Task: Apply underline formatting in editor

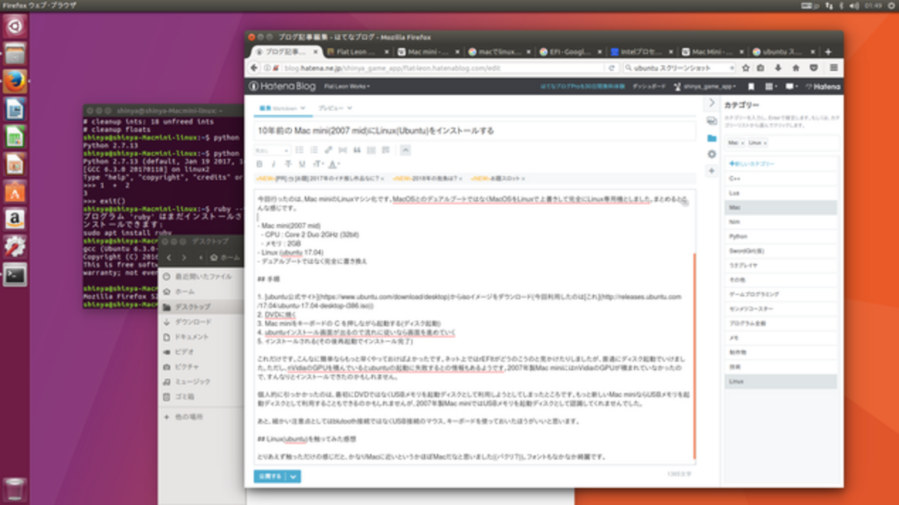Action: (302, 164)
